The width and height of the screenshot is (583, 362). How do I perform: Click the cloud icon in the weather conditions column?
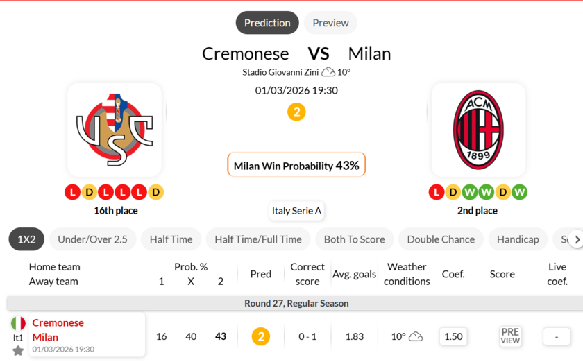click(416, 336)
